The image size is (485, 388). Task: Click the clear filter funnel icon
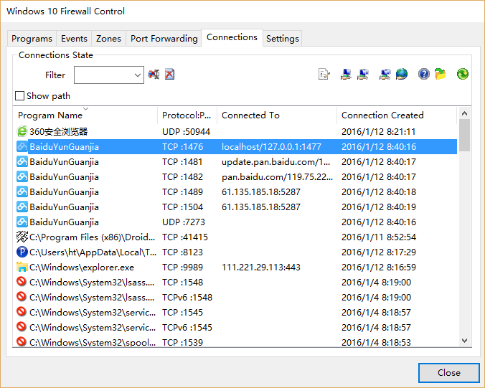154,75
